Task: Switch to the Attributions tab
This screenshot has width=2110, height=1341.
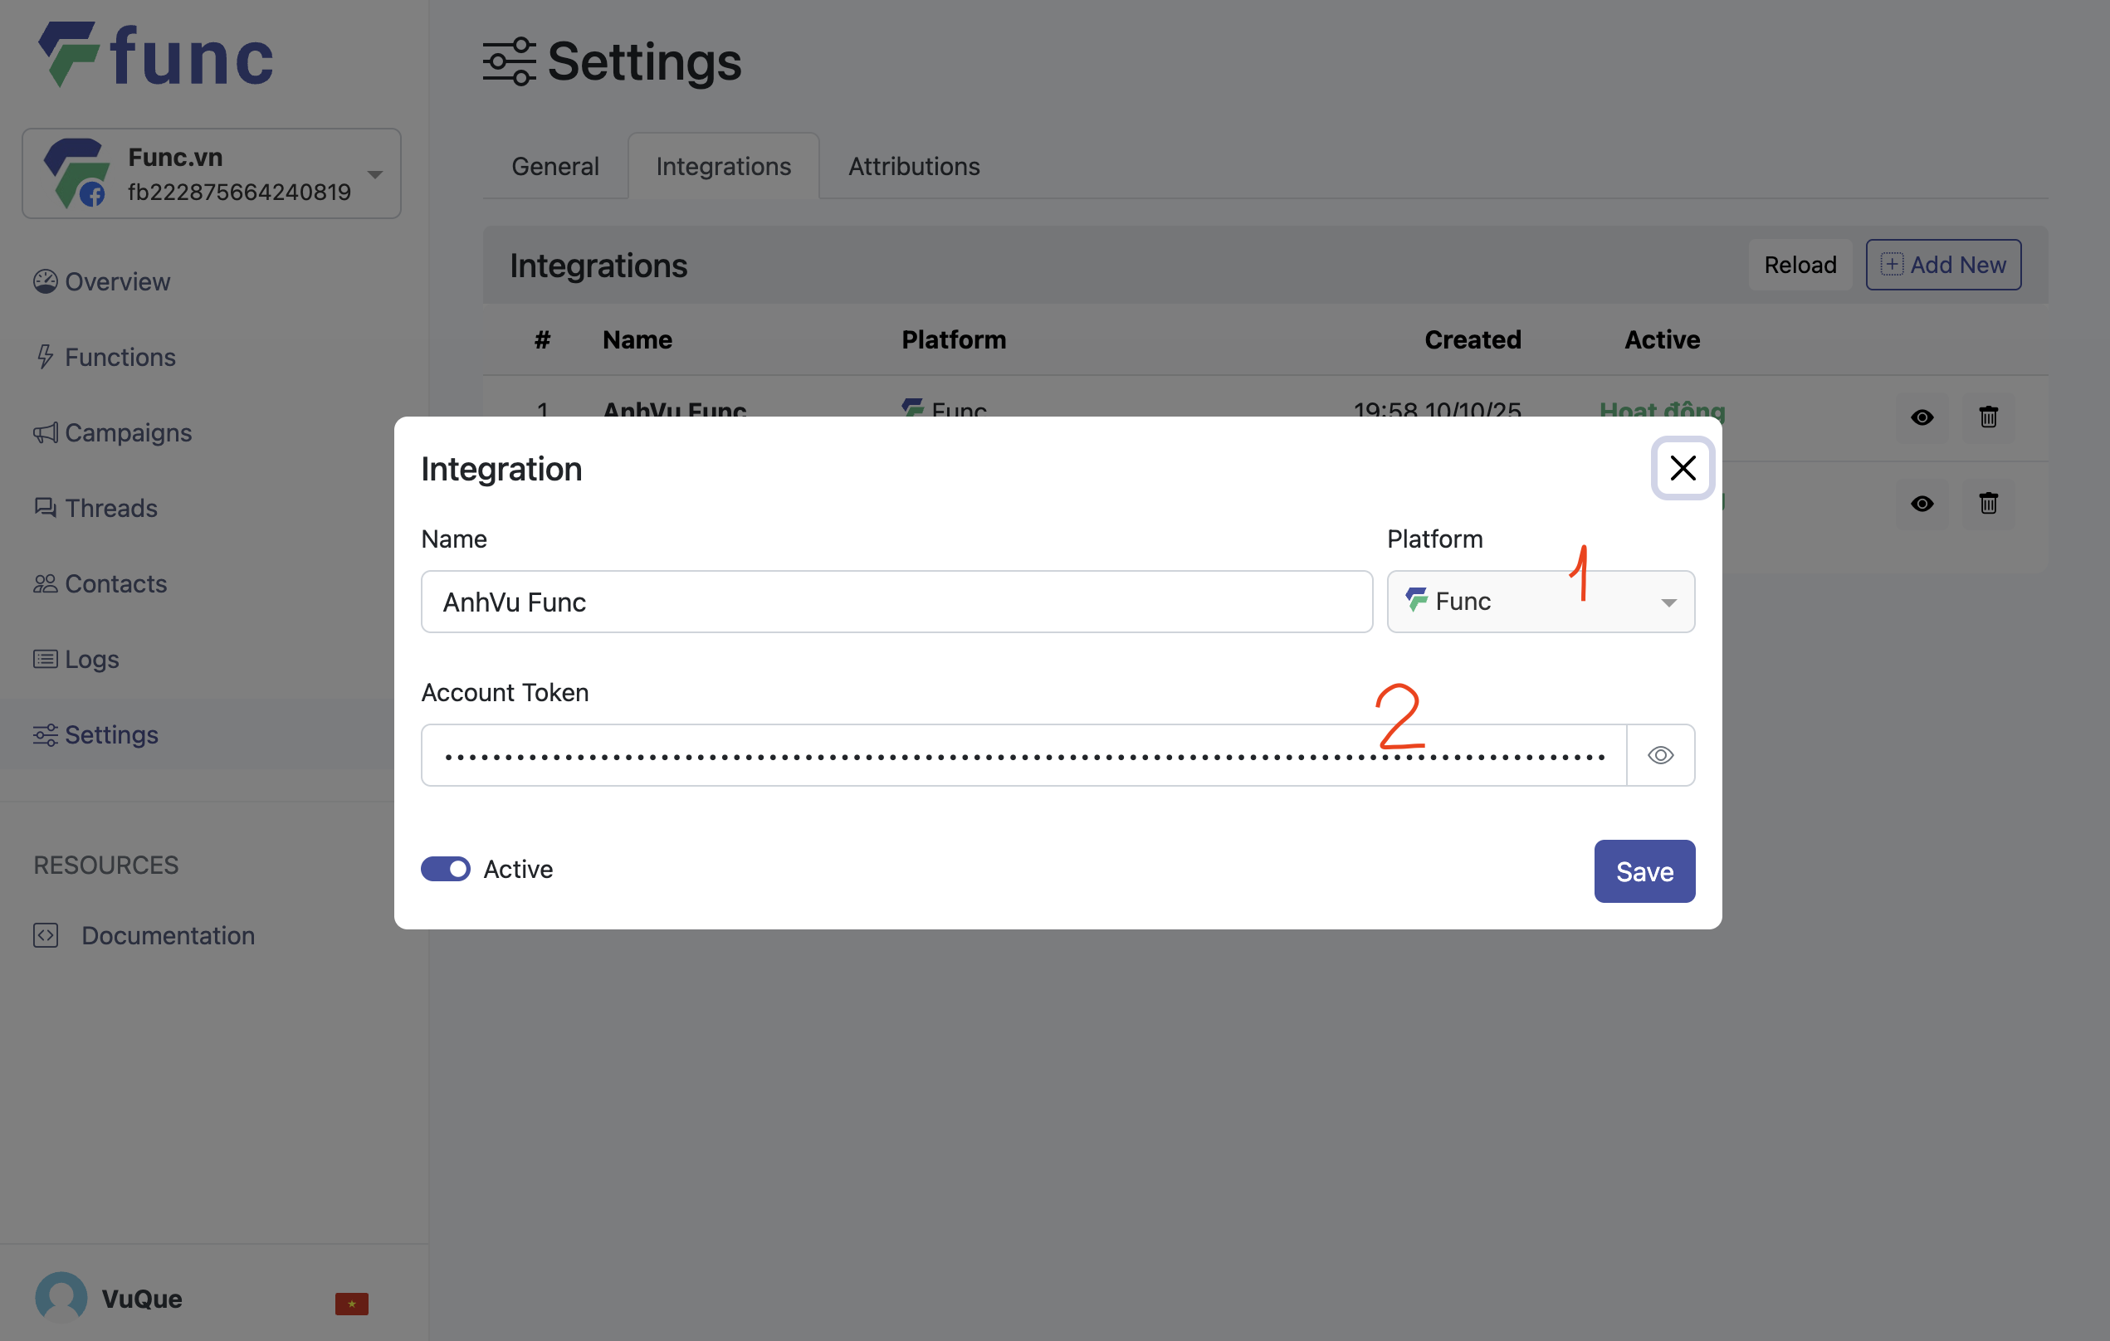Action: (x=913, y=167)
